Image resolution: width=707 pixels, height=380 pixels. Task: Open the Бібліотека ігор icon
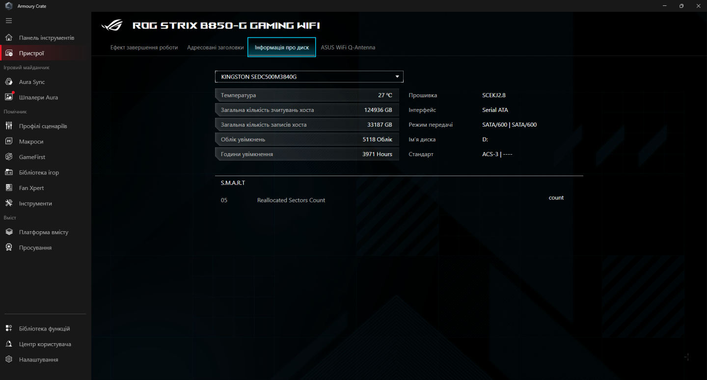[9, 172]
